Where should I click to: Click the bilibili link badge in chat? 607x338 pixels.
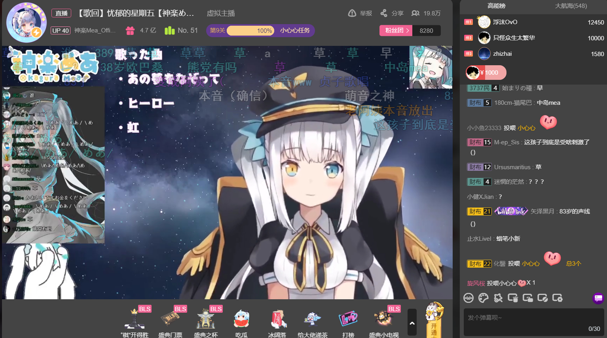coord(511,211)
